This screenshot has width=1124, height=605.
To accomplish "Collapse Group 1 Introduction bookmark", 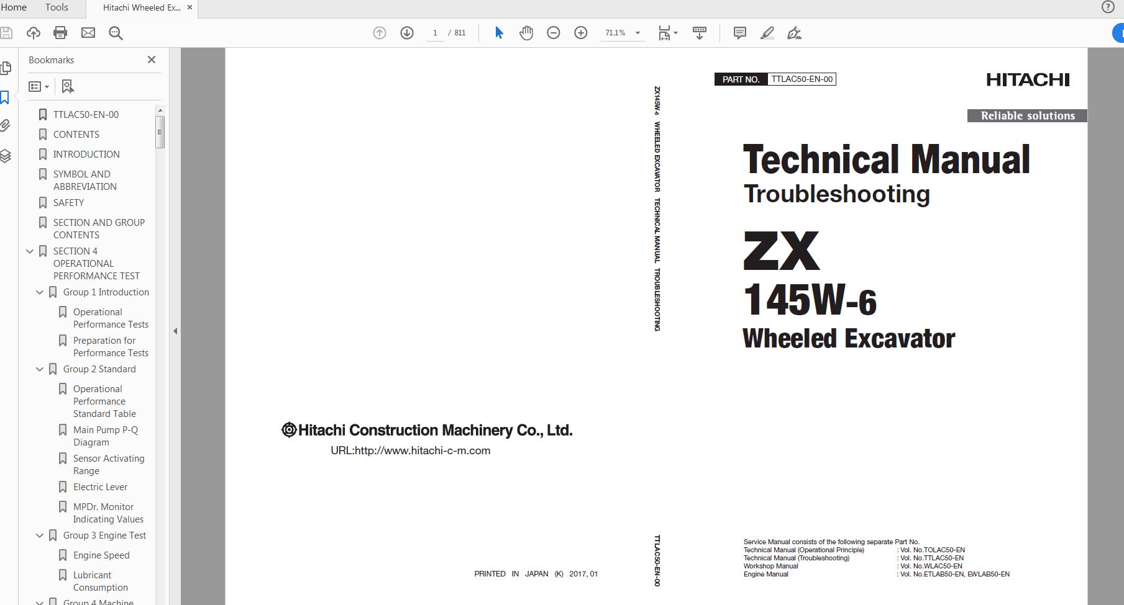I will 40,292.
